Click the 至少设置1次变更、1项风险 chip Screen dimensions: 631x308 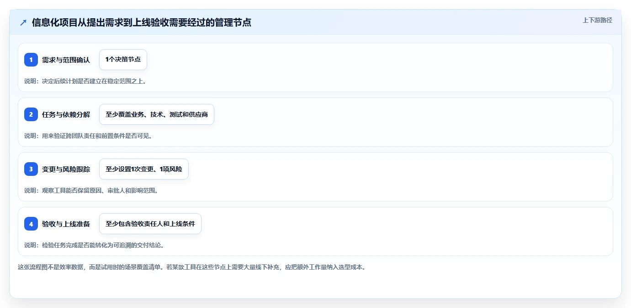pyautogui.click(x=144, y=169)
